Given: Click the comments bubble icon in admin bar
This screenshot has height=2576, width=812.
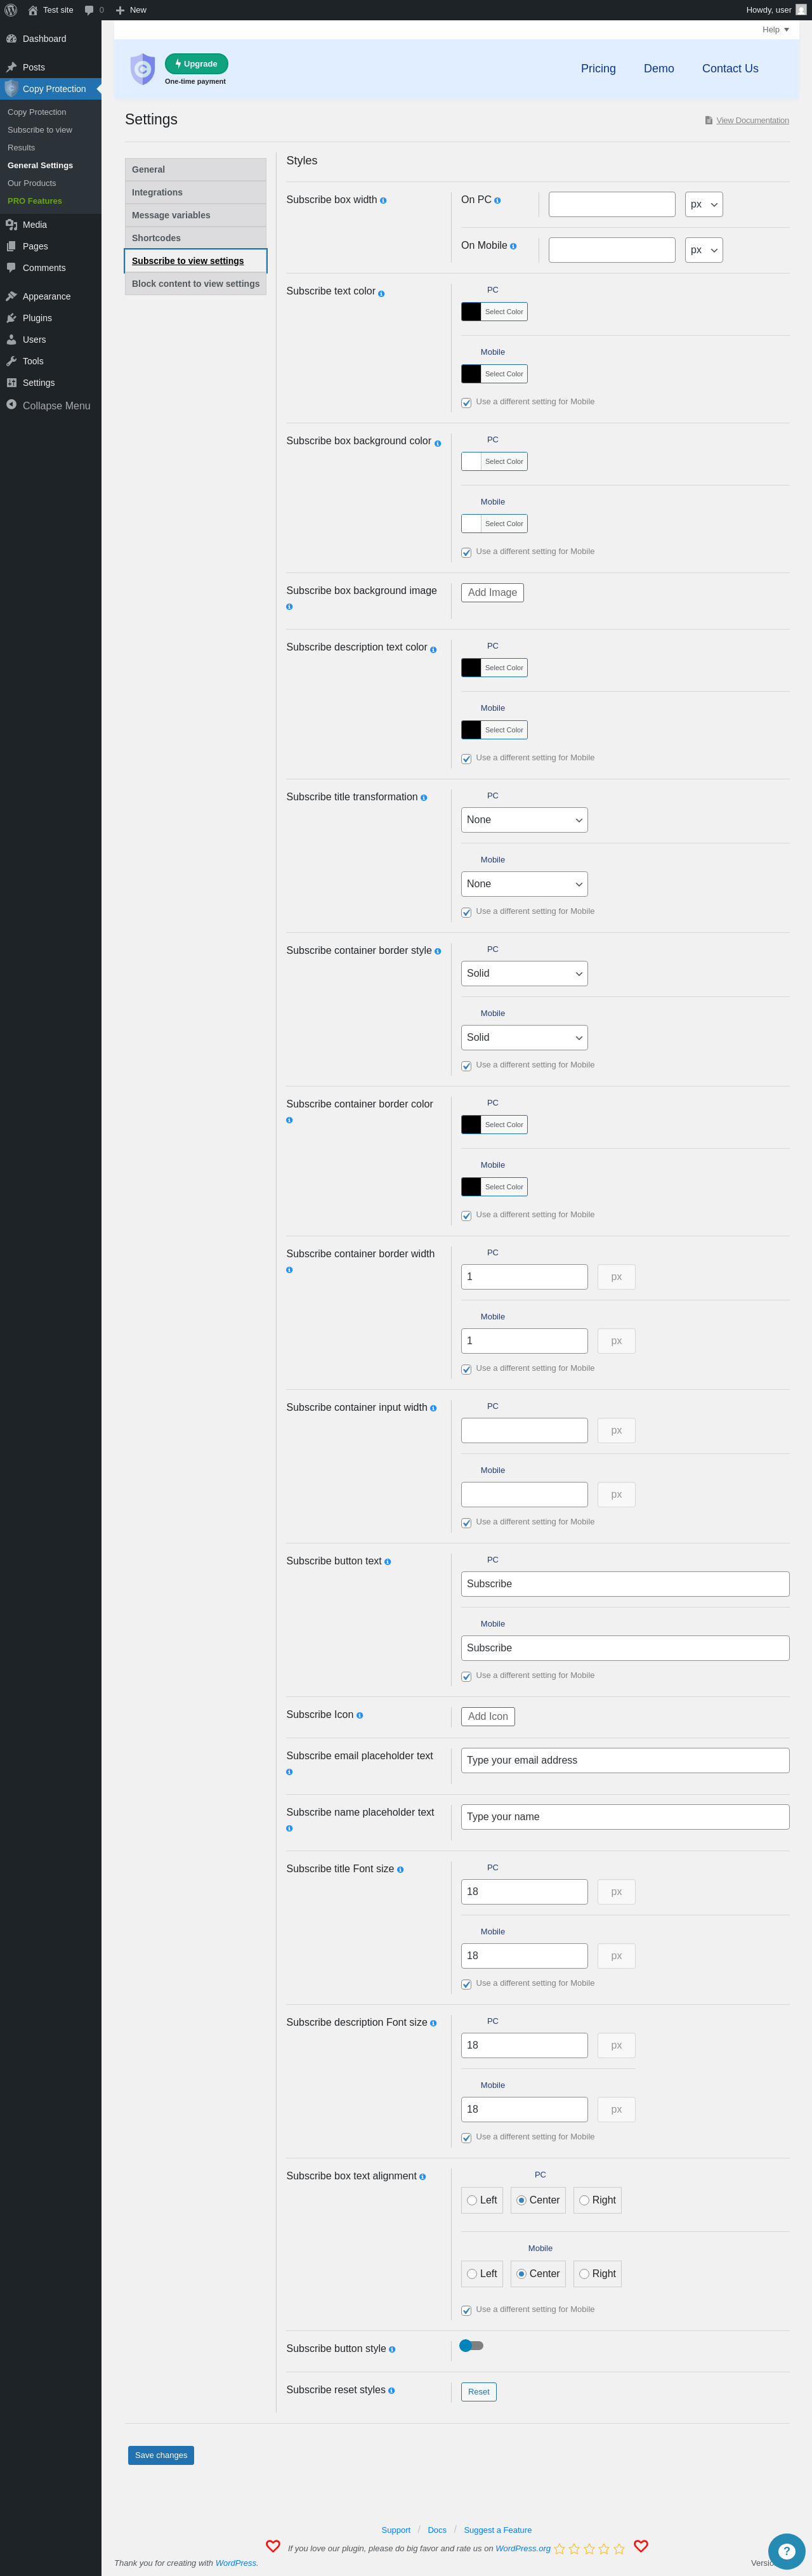Looking at the screenshot, I should click(89, 10).
